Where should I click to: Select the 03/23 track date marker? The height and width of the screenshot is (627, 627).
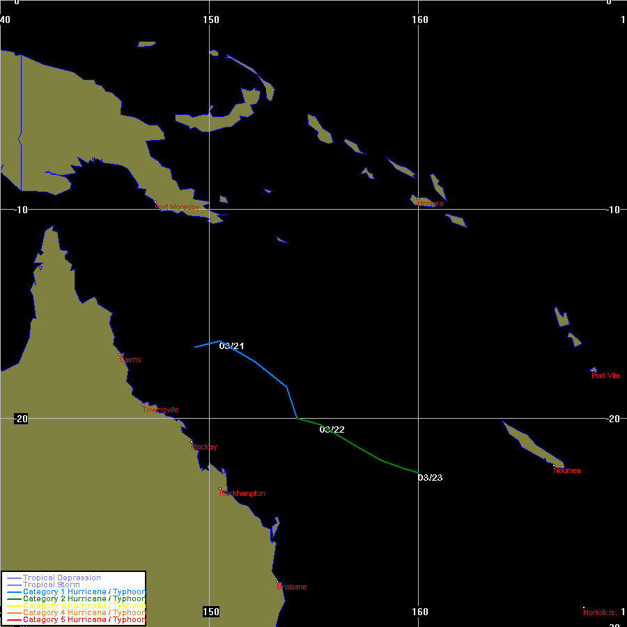(x=430, y=477)
